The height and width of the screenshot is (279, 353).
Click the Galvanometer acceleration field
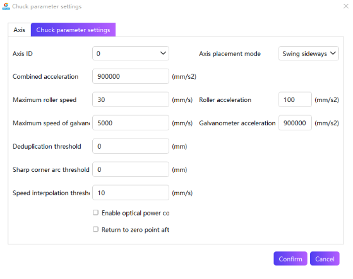click(295, 123)
